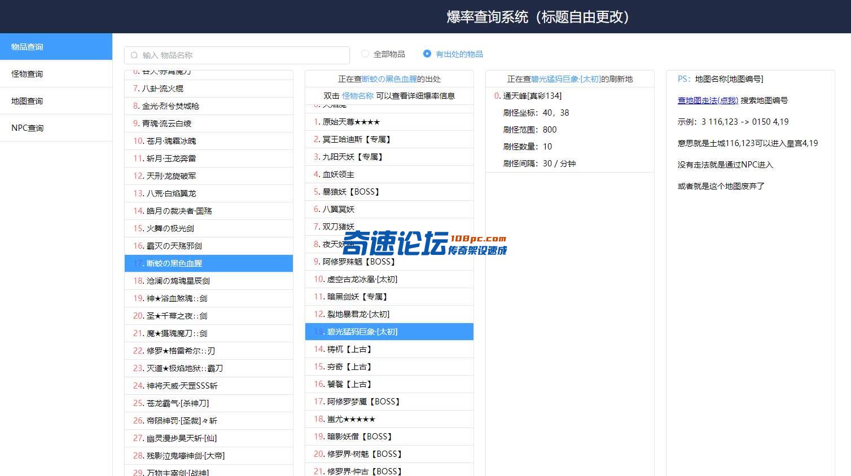Pick monster 10. 虚空古龙冰凰·[太初]
The width and height of the screenshot is (851, 476).
pyautogui.click(x=389, y=279)
